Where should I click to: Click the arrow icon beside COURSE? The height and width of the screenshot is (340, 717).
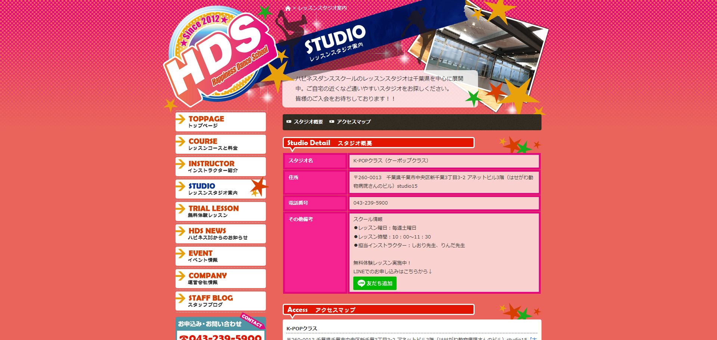(181, 141)
